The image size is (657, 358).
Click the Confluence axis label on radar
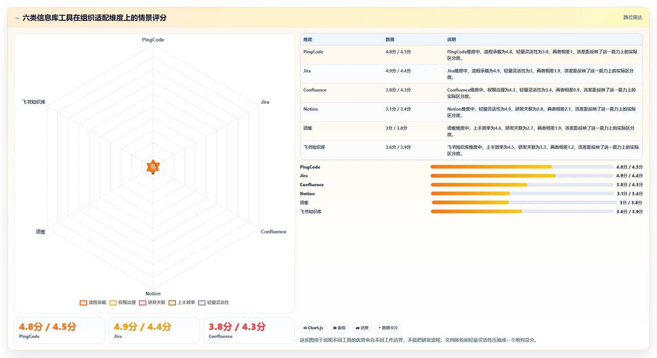coord(273,232)
